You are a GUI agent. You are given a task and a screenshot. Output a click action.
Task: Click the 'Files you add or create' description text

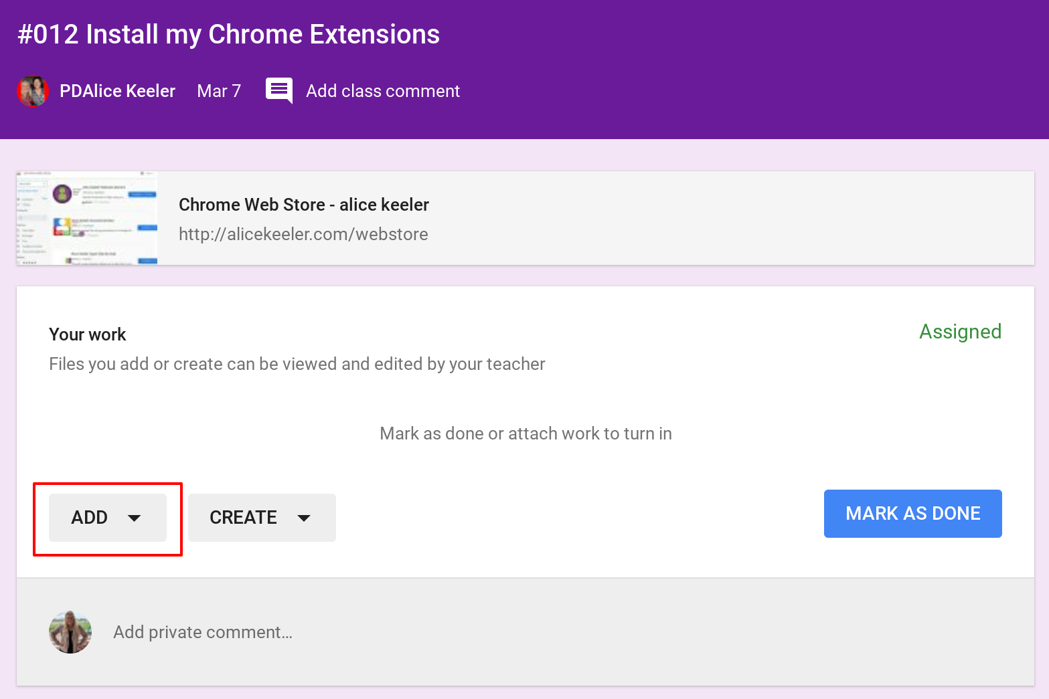coord(297,364)
